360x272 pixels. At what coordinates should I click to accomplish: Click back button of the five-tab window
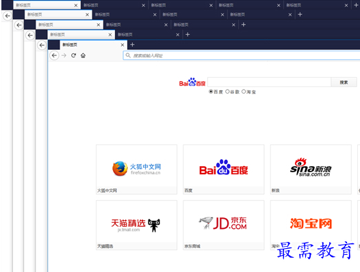coord(8,16)
